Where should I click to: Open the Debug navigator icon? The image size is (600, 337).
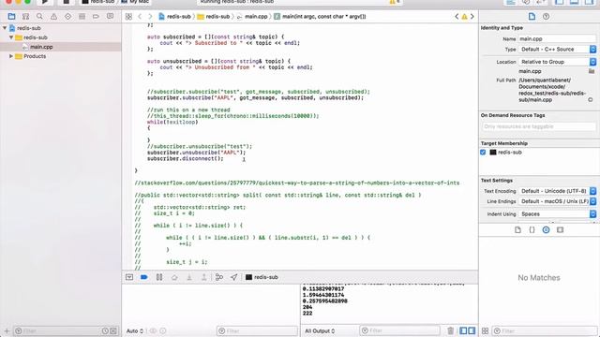click(82, 17)
